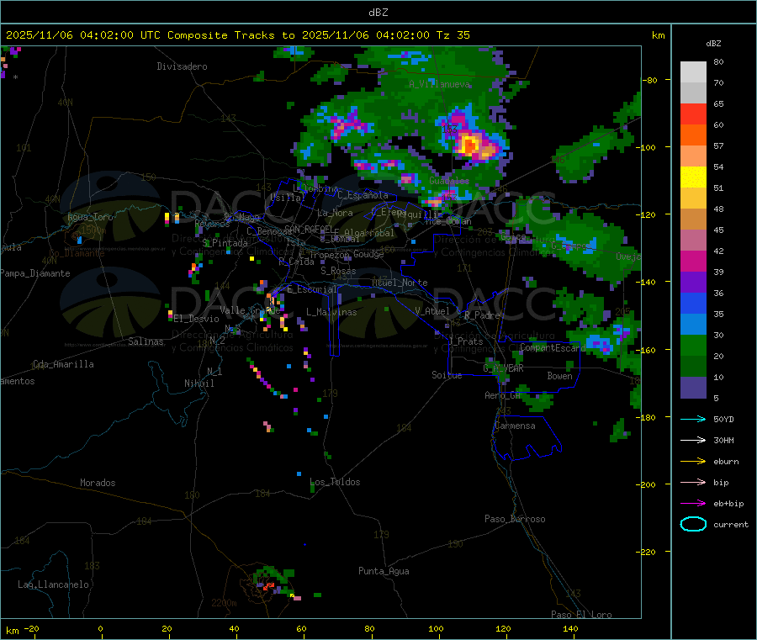This screenshot has width=757, height=640.
Task: Pick the bright green 30 dBZ legend swatch
Action: (693, 345)
